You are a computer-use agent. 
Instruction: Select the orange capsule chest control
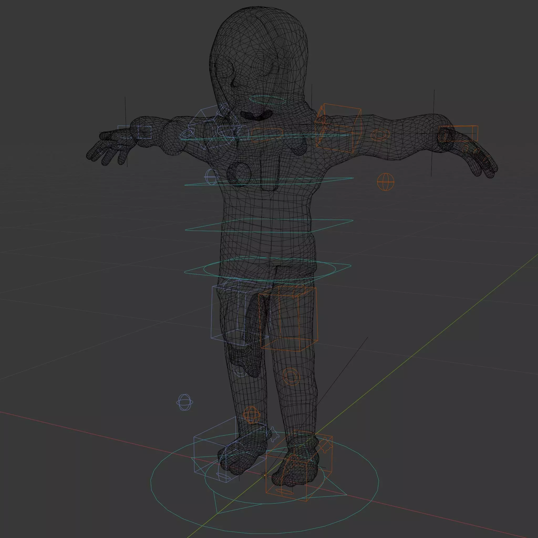pos(267,135)
